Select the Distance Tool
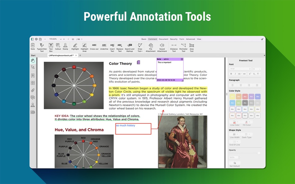The height and width of the screenshot is (184, 295). coord(174,47)
